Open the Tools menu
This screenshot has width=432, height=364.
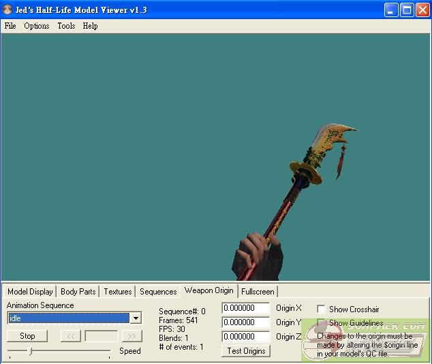point(66,26)
